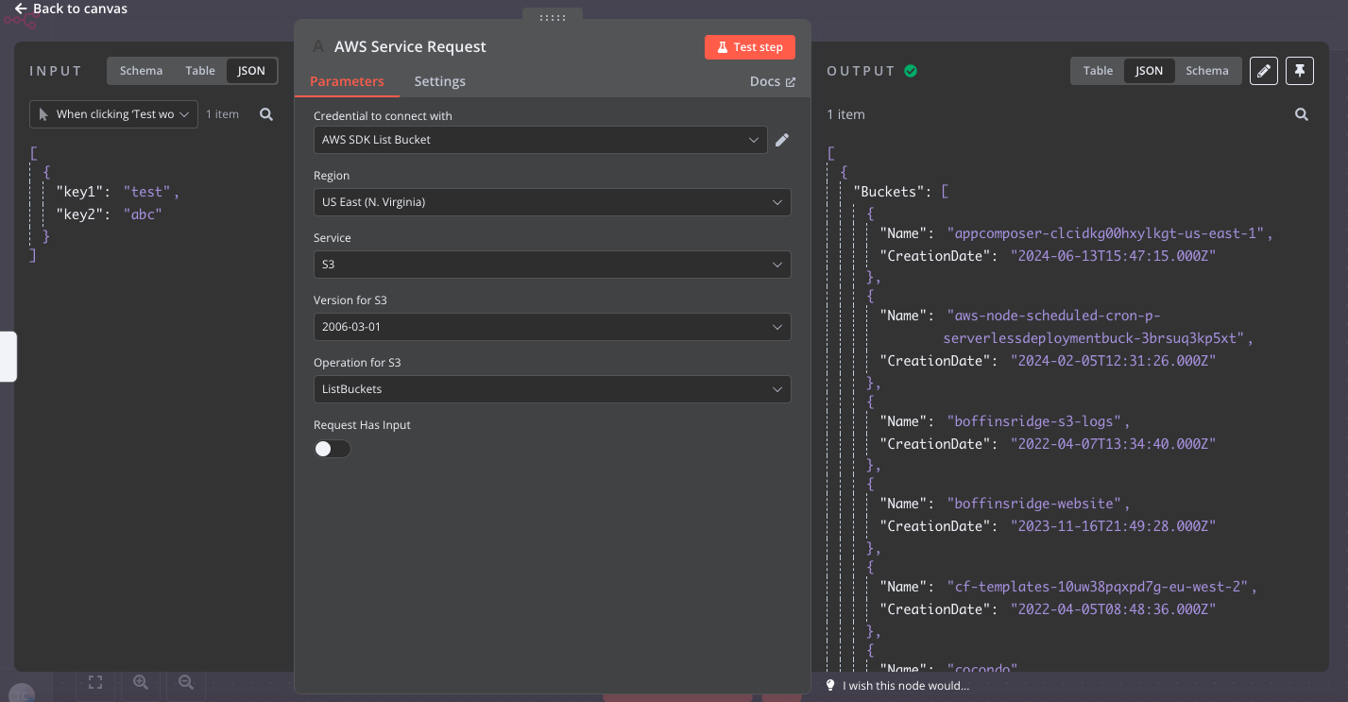Viewport: 1348px width, 702px height.
Task: Click the search icon in the Output panel
Action: (x=1302, y=114)
